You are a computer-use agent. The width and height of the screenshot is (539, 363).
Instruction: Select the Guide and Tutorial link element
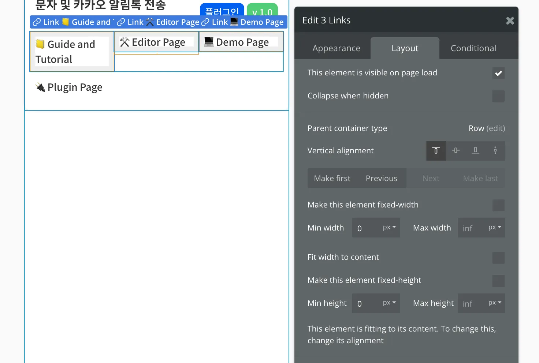(72, 52)
